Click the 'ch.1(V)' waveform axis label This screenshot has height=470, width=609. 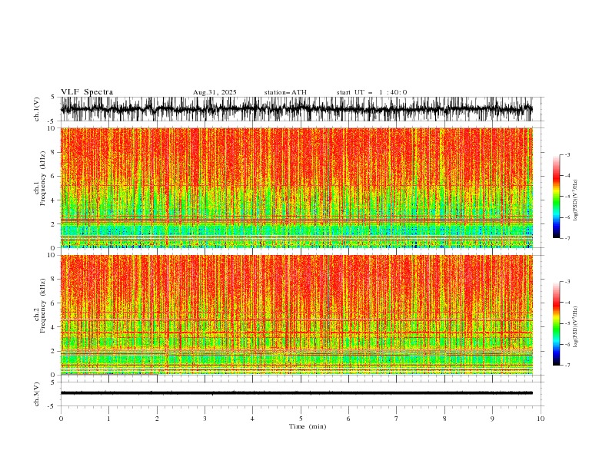pos(37,109)
